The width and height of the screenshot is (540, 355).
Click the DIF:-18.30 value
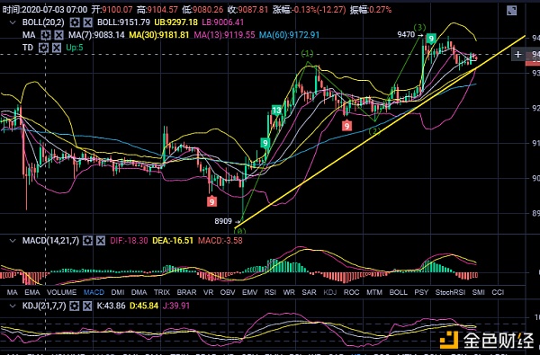[x=129, y=241]
